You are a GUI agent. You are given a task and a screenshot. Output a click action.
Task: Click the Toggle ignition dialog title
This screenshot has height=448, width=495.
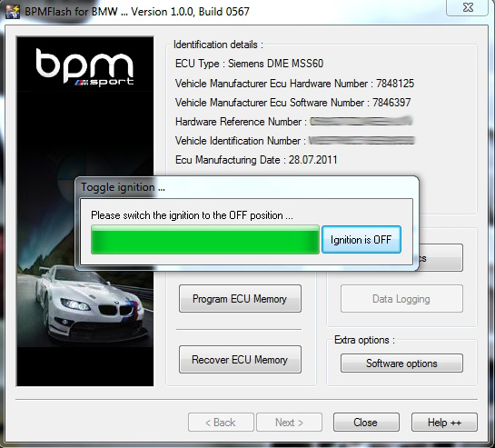click(x=123, y=187)
